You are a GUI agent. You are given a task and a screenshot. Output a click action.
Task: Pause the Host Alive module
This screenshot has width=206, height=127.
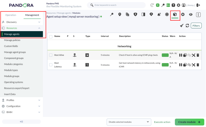pos(181,55)
